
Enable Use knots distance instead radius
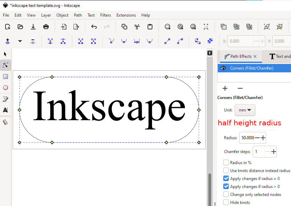pyautogui.click(x=226, y=170)
